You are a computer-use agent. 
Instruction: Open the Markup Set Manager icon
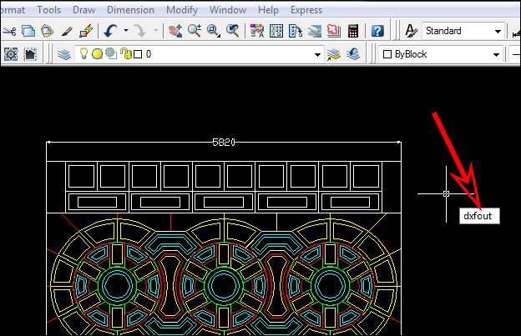[x=334, y=31]
